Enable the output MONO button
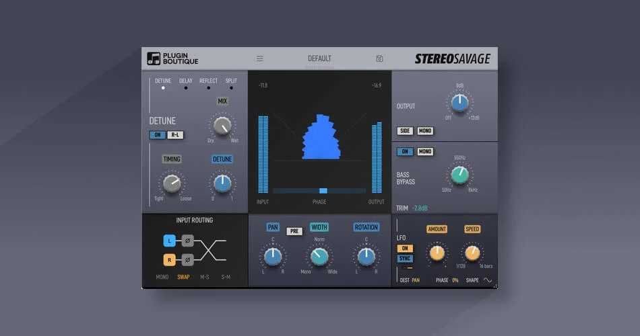The width and height of the screenshot is (640, 336). coord(425,131)
